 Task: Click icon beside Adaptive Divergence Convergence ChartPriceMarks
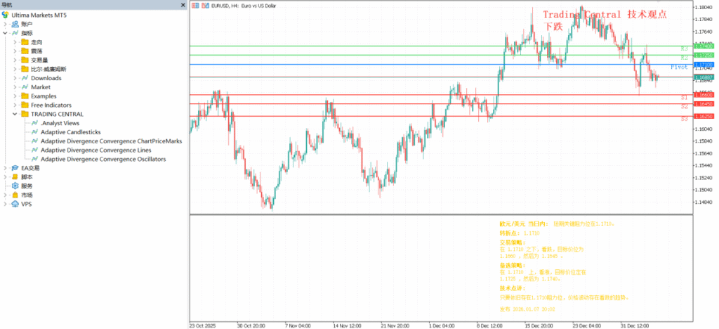(35, 141)
